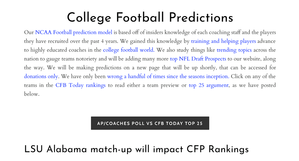Click the words 'CFP Rankings' in the headline

(x=217, y=149)
